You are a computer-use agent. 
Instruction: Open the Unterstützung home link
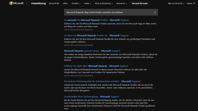(38, 3)
